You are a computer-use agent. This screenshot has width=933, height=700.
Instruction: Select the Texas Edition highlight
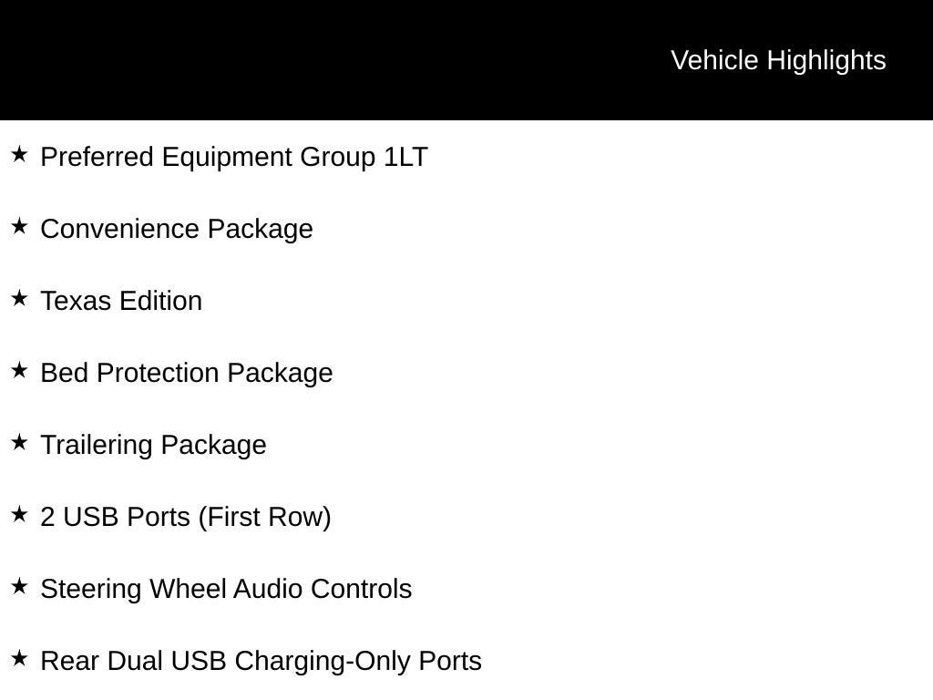click(x=121, y=301)
